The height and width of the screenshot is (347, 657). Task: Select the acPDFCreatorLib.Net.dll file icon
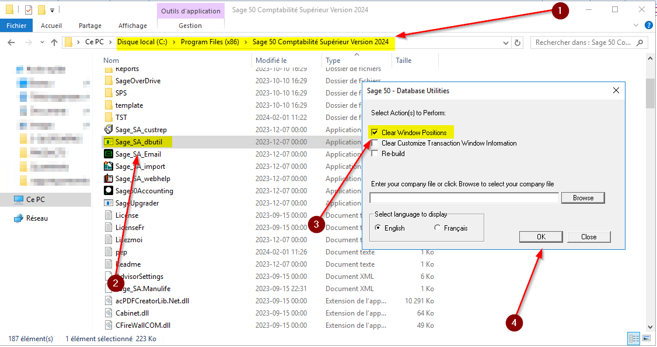109,300
